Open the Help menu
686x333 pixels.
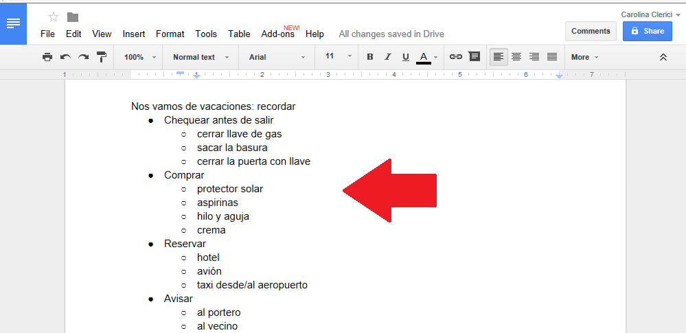pyautogui.click(x=315, y=34)
